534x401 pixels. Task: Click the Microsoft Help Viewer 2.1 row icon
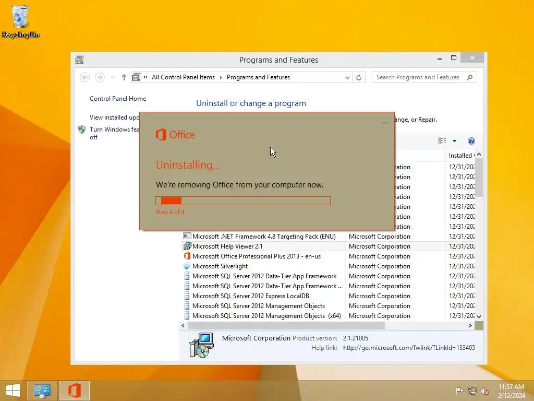187,246
